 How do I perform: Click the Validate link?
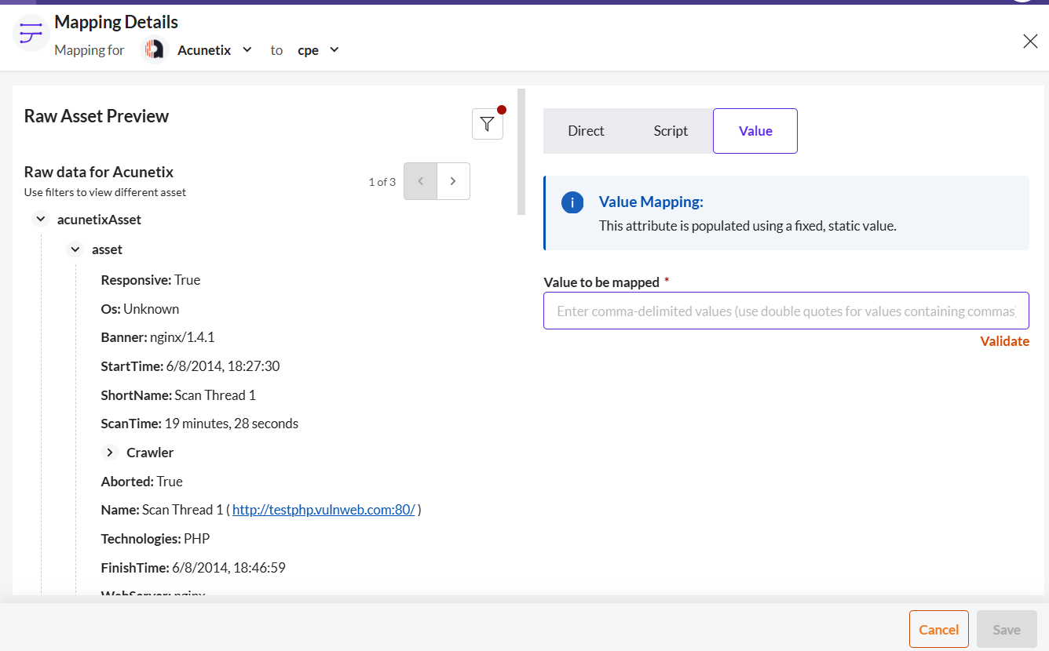click(1004, 341)
